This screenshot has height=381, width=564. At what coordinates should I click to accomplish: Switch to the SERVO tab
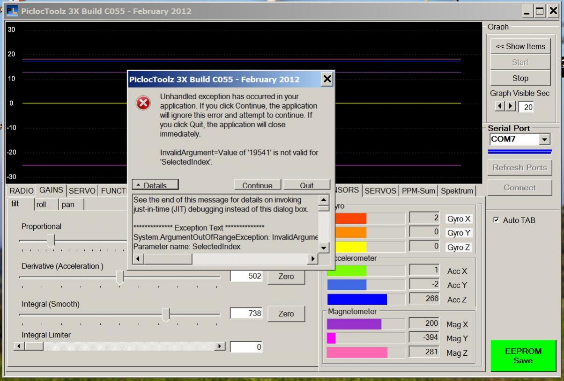click(x=82, y=190)
